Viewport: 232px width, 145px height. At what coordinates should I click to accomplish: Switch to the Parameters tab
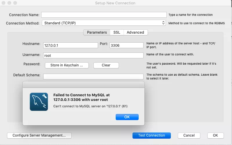[97, 32]
